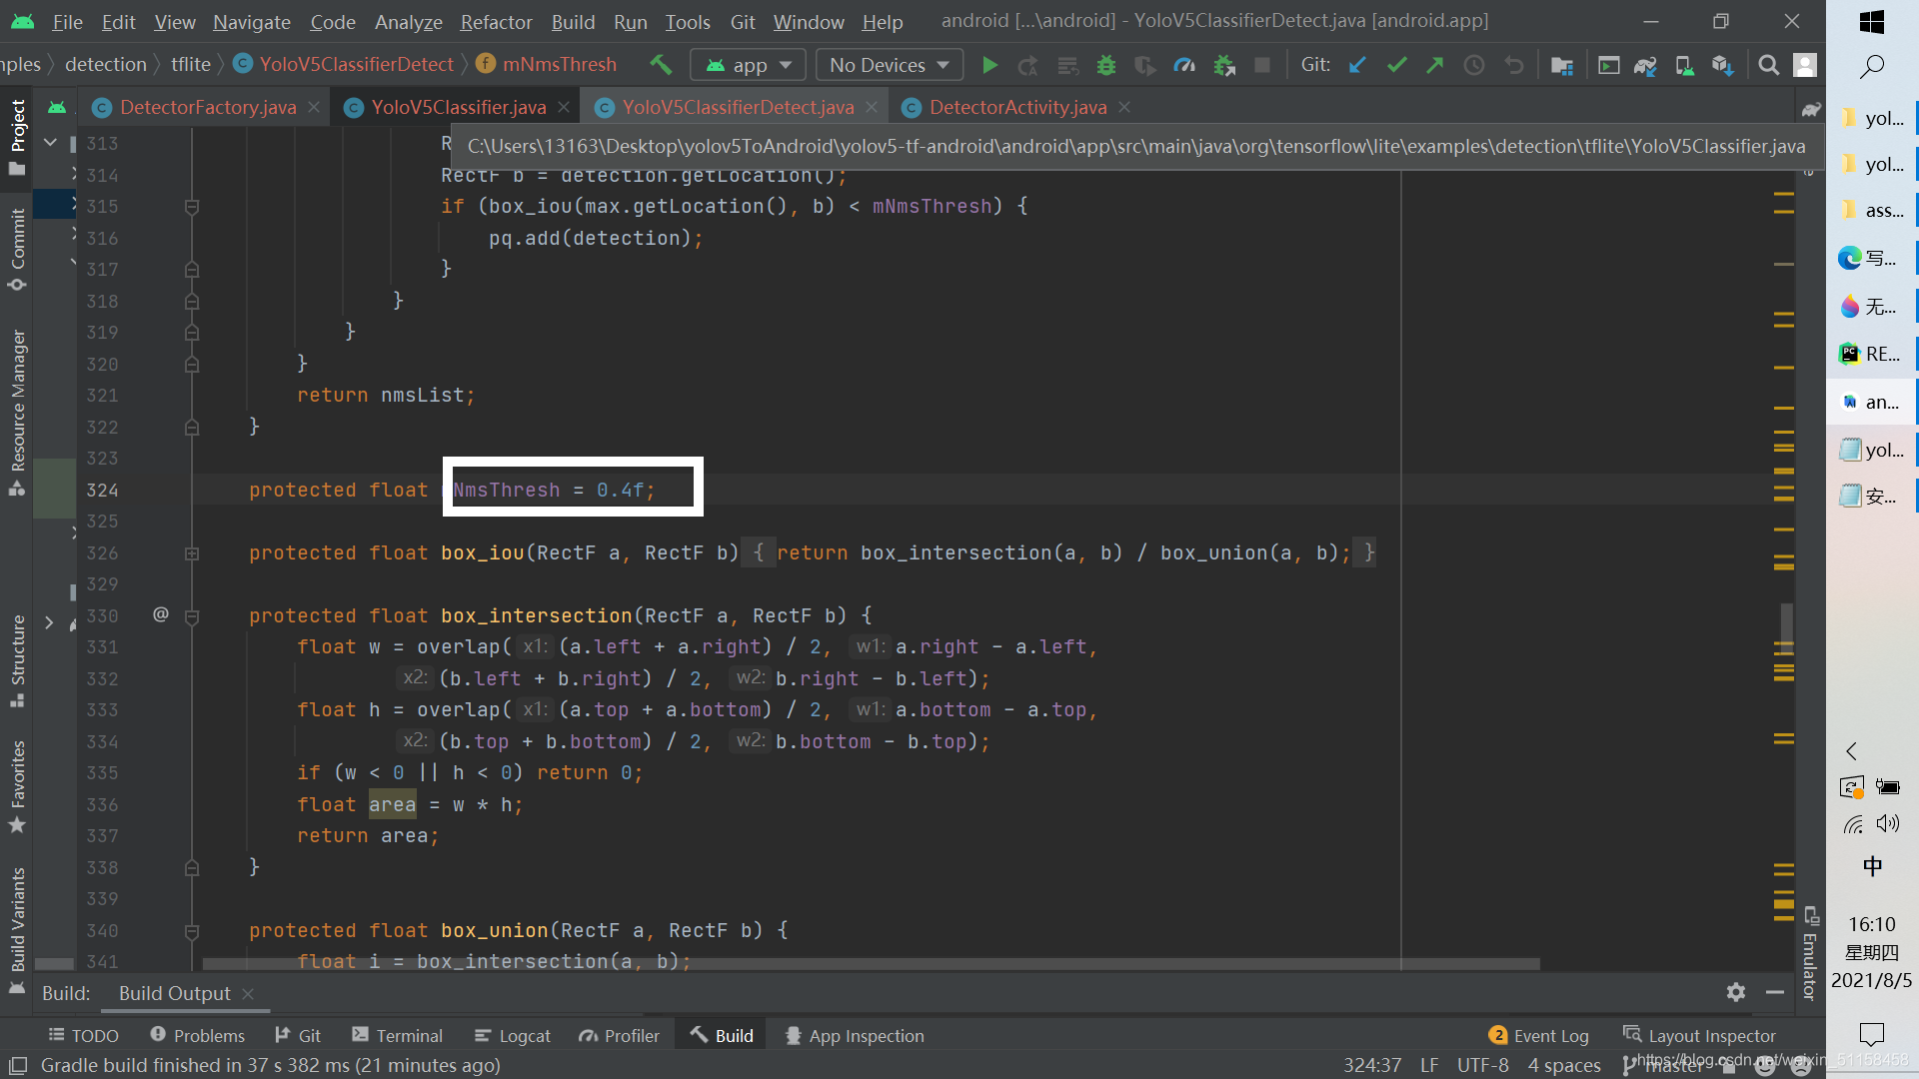Expand folded box_iou method at line 326
This screenshot has width=1919, height=1079.
[192, 553]
